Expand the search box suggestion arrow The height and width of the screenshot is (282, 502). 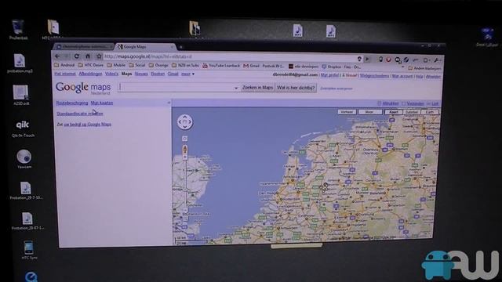[236, 88]
